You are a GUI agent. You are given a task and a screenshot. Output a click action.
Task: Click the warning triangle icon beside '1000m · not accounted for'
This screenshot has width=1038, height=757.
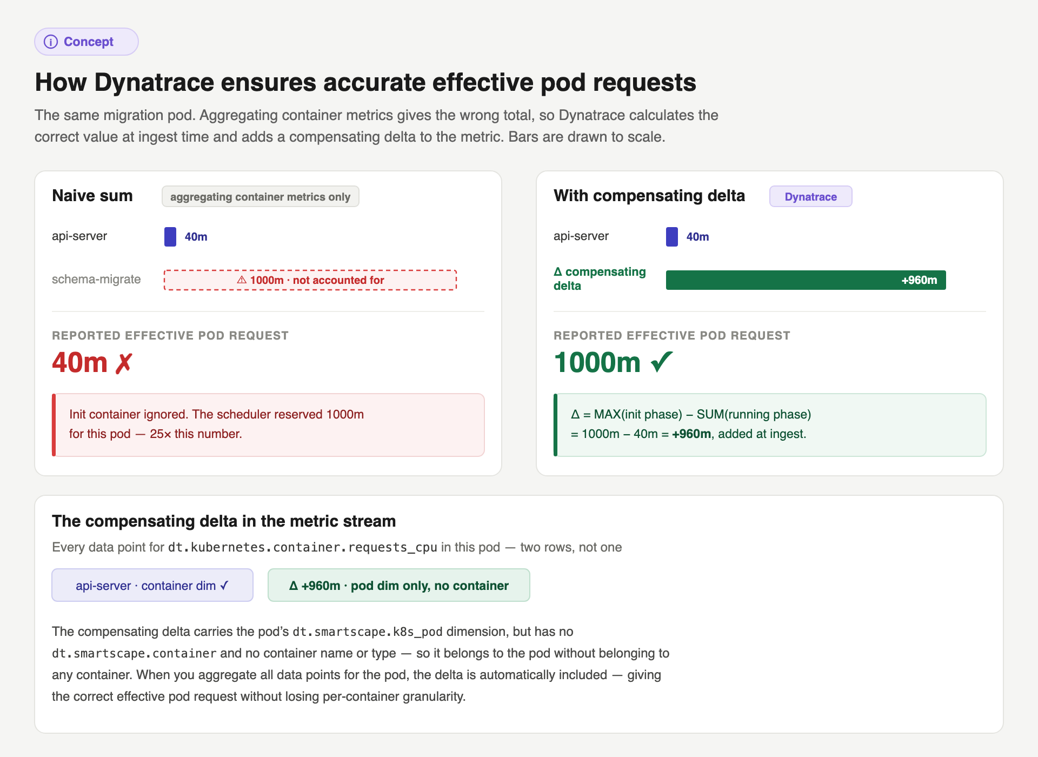242,280
